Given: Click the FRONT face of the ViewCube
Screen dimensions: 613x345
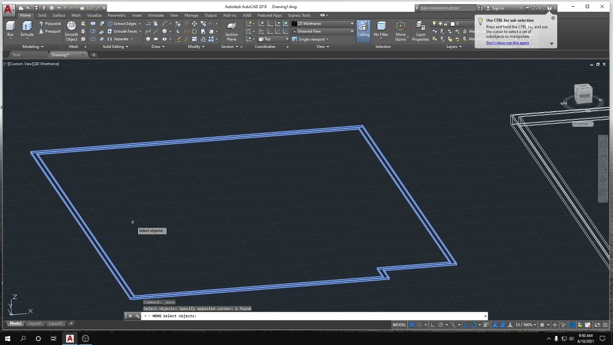Looking at the screenshot, I should (584, 96).
